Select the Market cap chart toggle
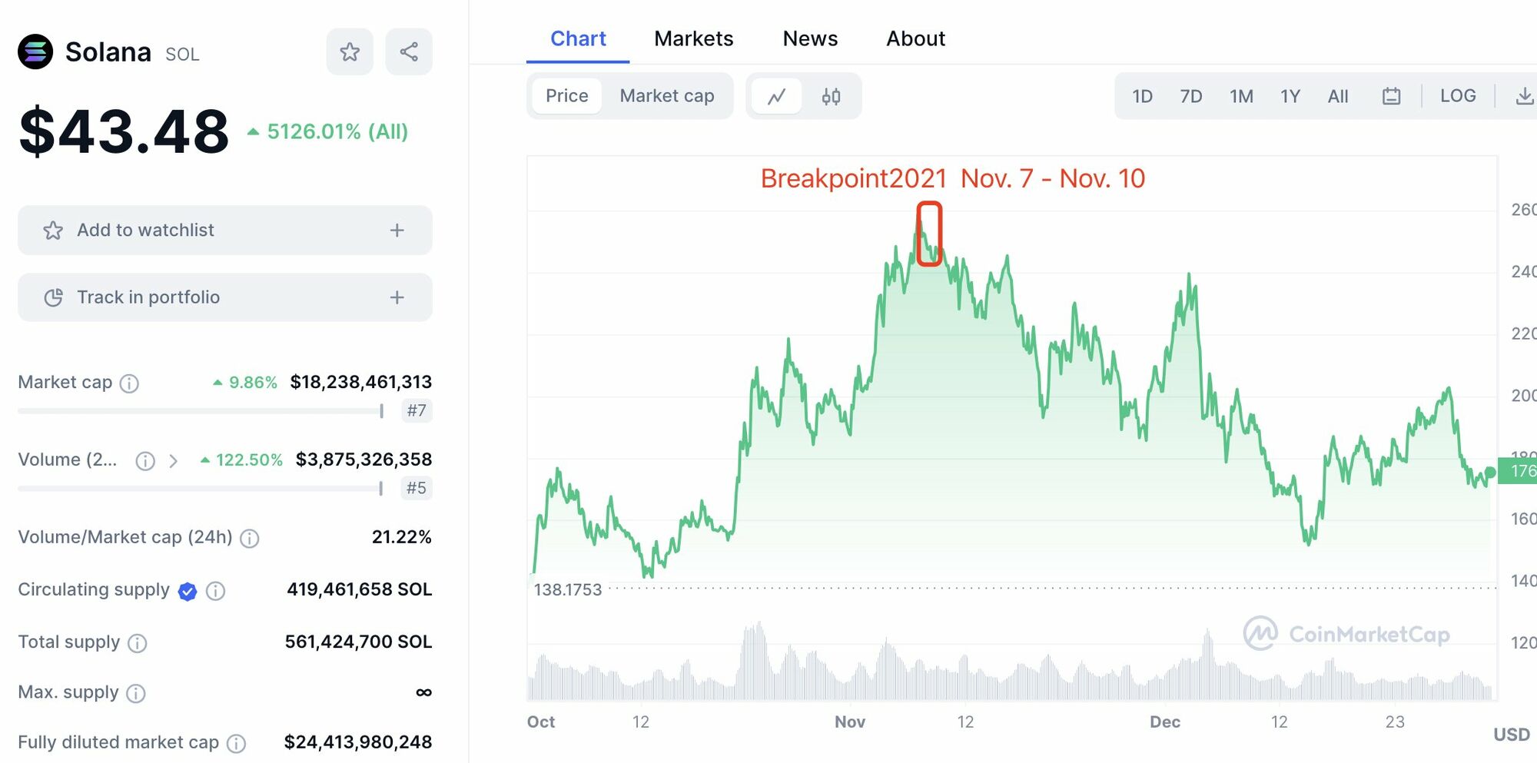Screen dimensions: 1537x763 pyautogui.click(x=666, y=96)
